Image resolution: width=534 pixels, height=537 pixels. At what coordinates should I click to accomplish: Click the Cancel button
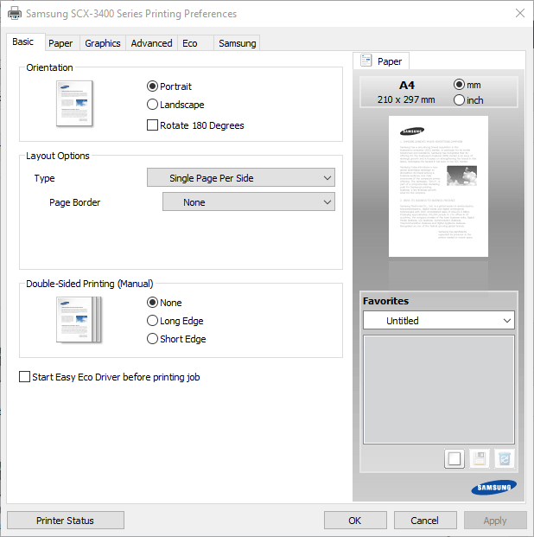(425, 521)
